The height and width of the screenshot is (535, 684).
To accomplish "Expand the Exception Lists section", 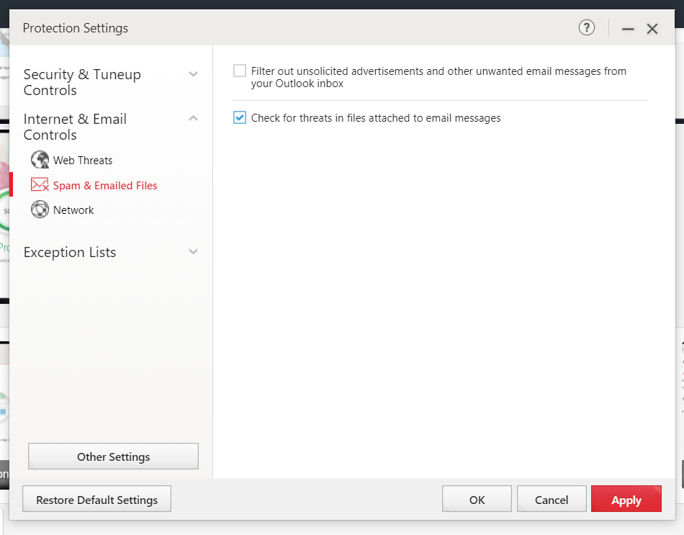I will tap(193, 252).
